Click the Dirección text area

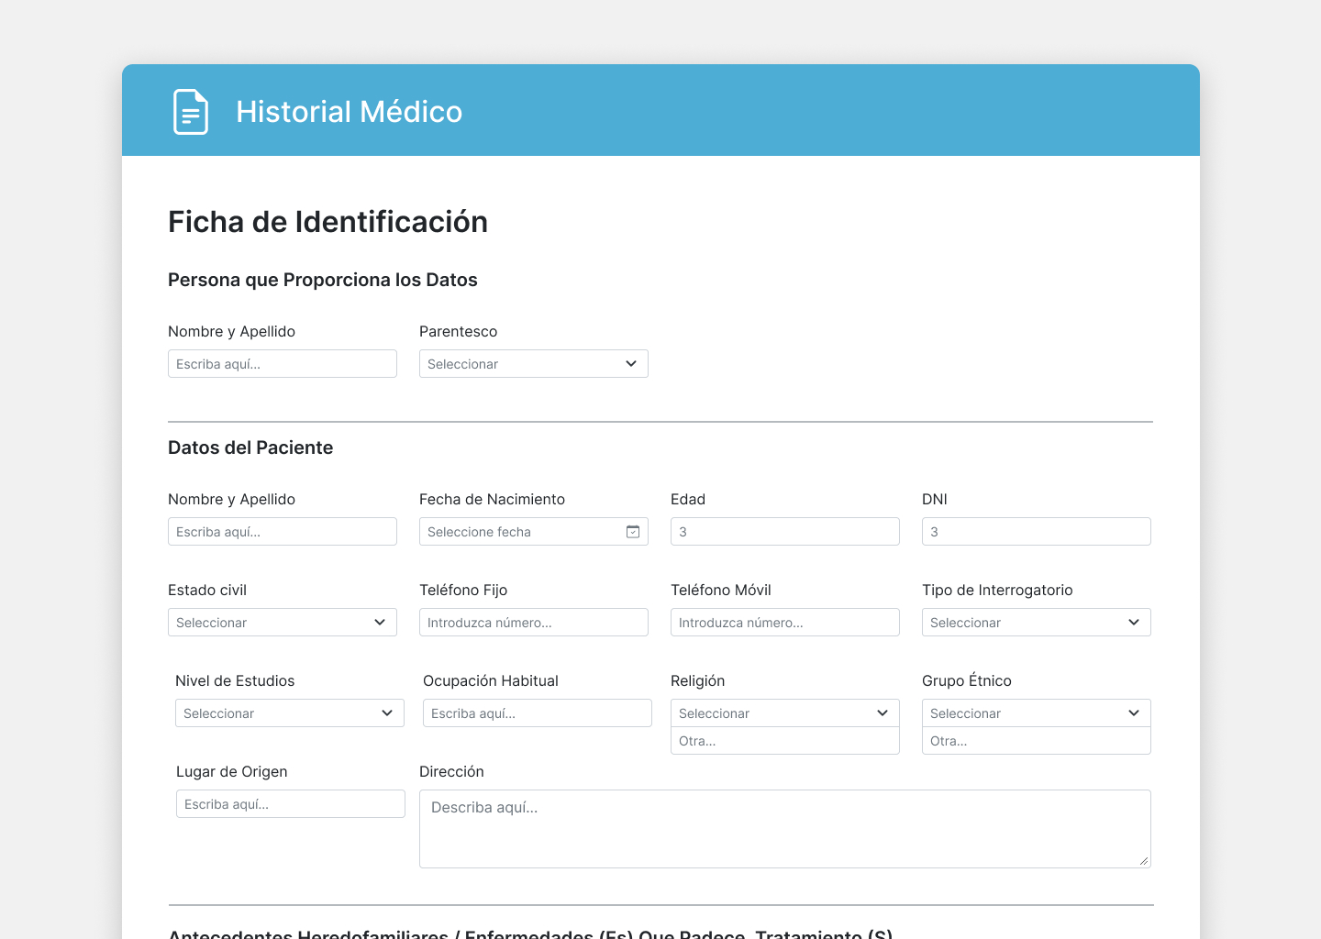784,829
